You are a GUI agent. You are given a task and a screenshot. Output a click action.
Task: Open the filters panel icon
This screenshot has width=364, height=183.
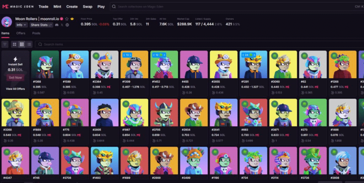point(5,44)
